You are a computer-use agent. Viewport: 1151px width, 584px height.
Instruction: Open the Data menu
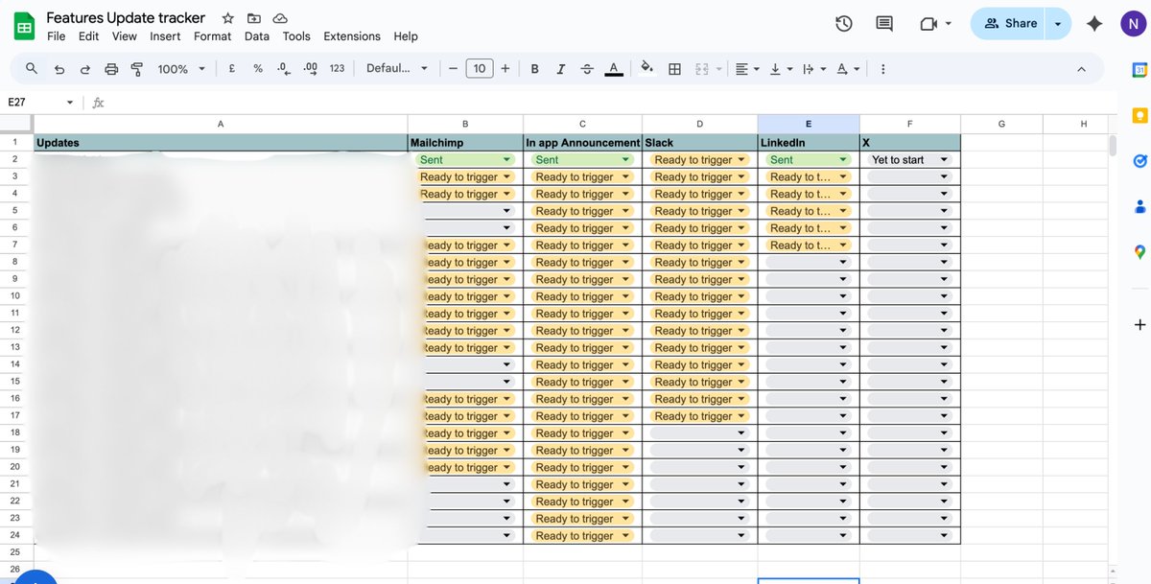coord(257,36)
